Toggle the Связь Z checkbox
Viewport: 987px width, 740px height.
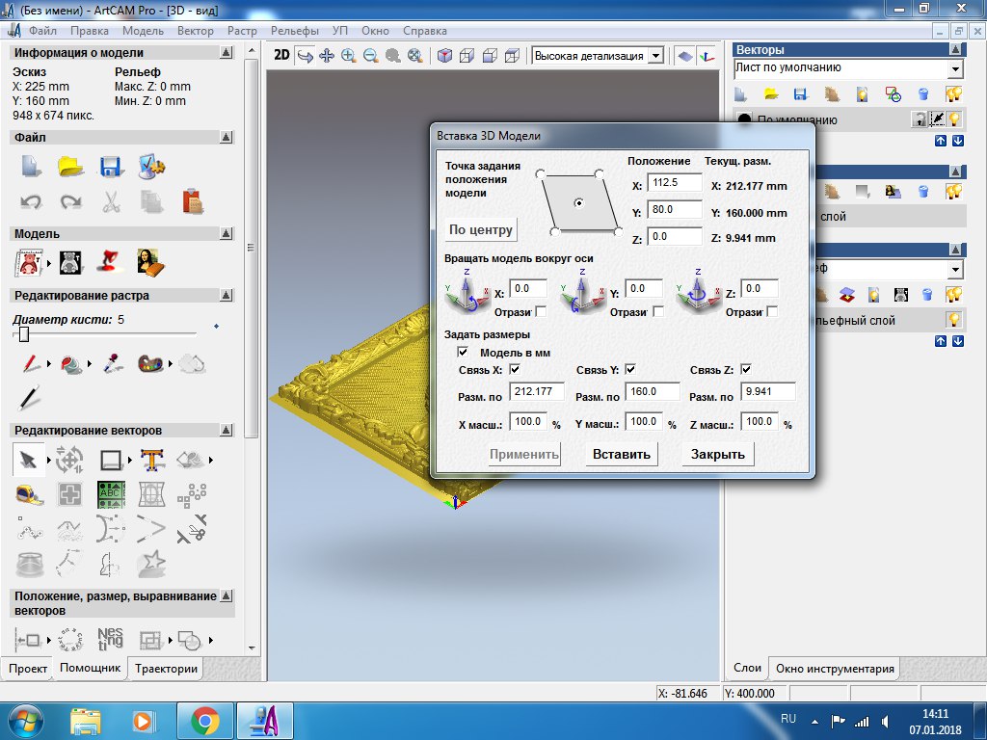tap(747, 369)
